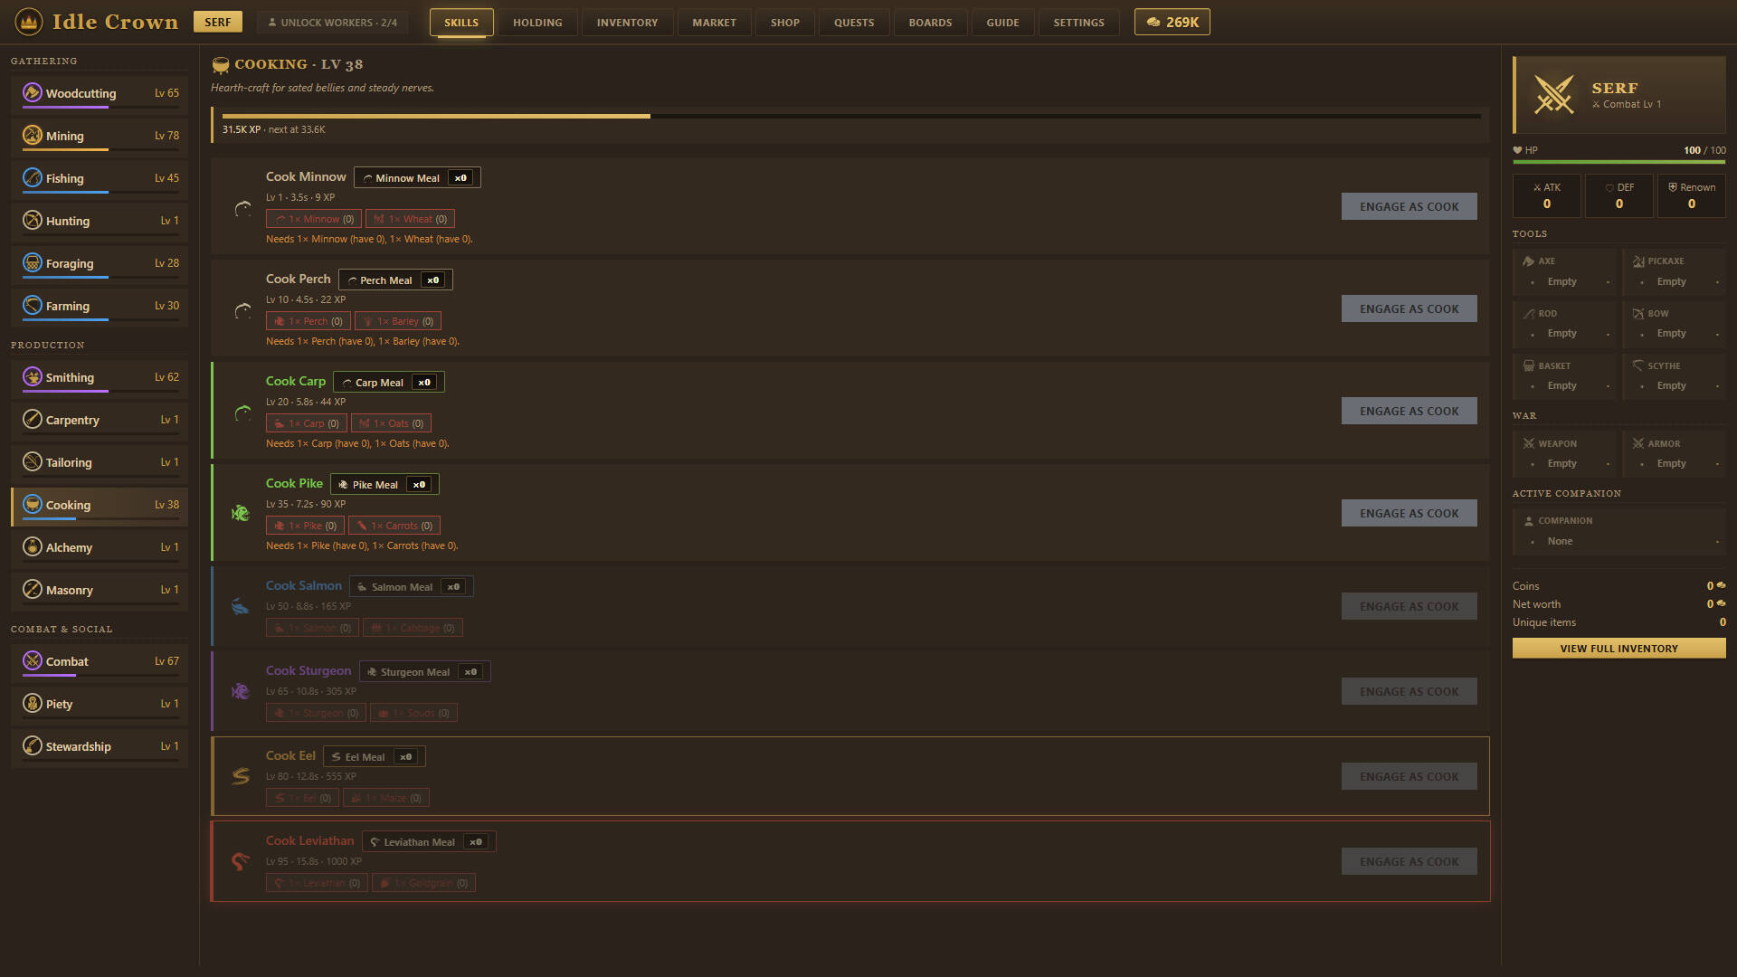This screenshot has height=977, width=1737.
Task: Open the Weapon equipment slot
Action: (x=1565, y=453)
